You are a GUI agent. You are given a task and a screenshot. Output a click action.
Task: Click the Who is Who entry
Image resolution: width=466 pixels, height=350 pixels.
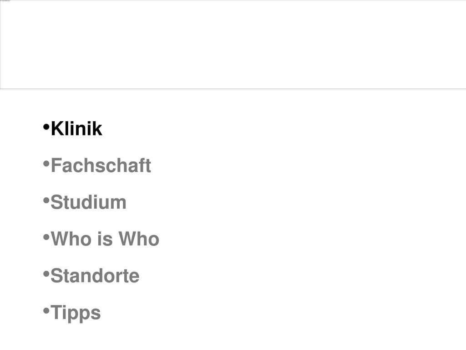(x=105, y=239)
